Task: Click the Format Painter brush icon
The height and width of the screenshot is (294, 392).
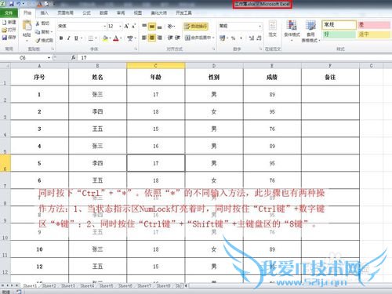Action: coord(38,40)
